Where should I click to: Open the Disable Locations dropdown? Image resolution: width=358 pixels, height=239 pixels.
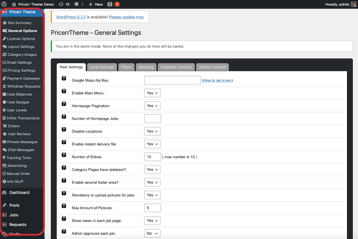152,131
